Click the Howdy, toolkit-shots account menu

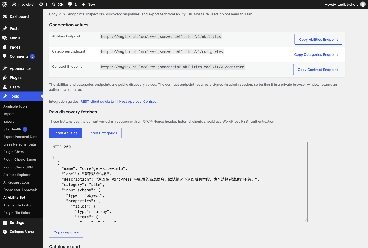[x=345, y=4]
